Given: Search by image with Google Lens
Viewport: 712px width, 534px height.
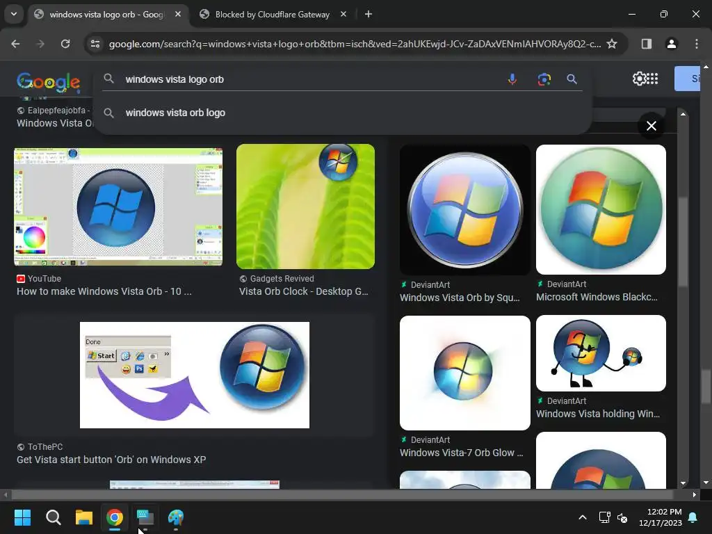Looking at the screenshot, I should 544,79.
